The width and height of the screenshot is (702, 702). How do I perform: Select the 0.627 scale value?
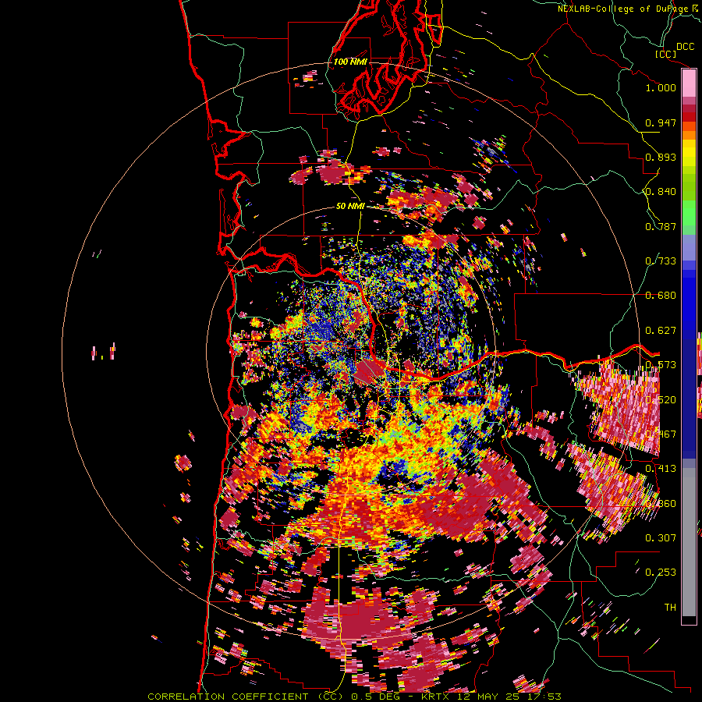coord(661,331)
